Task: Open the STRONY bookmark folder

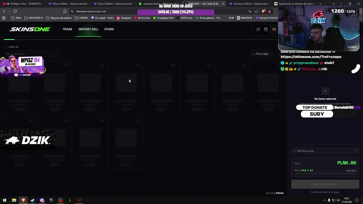Action: pyautogui.click(x=81, y=18)
